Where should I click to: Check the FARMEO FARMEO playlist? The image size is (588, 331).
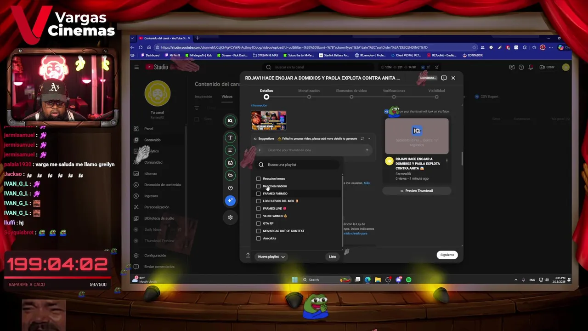coord(258,194)
